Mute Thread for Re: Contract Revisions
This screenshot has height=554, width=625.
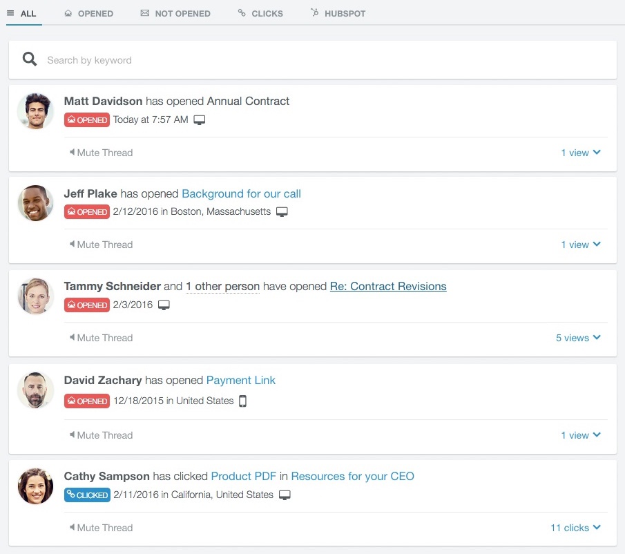click(x=101, y=338)
